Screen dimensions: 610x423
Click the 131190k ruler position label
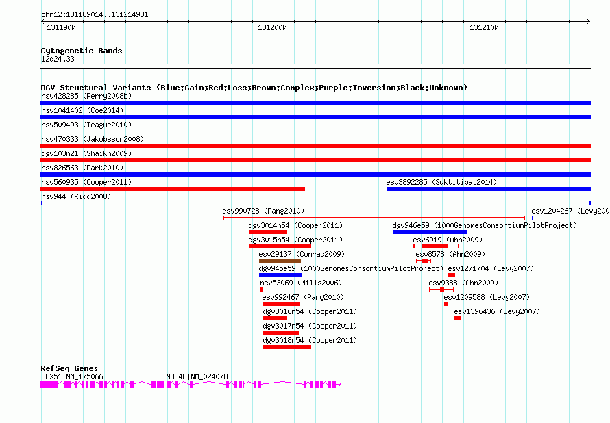[x=61, y=27]
